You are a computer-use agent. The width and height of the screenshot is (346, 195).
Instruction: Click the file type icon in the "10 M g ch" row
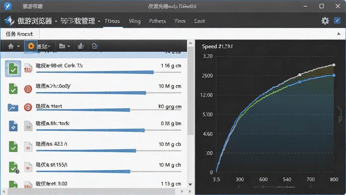pyautogui.click(x=28, y=167)
